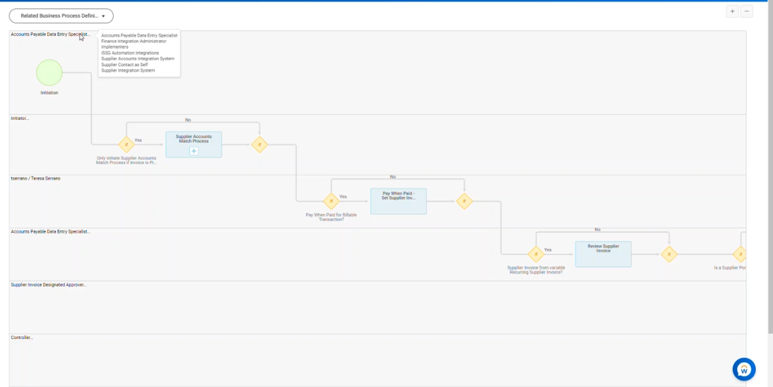This screenshot has height=387, width=773.
Task: Expand the truncated Initiator swimlane label
Action: point(20,118)
